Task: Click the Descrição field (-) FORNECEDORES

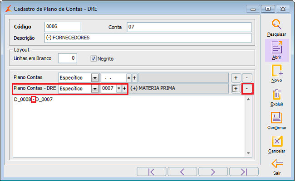Action: click(147, 38)
